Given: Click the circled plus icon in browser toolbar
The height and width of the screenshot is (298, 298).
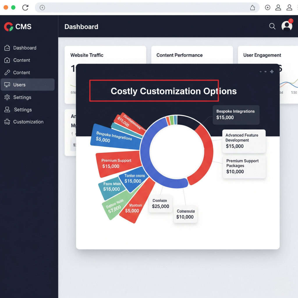Looking at the screenshot, I should [267, 8].
